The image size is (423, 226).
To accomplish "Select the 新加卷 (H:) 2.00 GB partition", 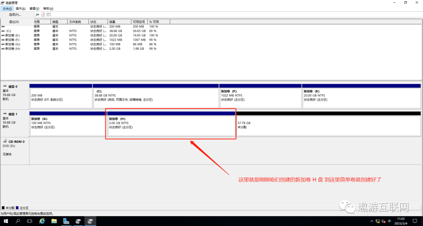I will pyautogui.click(x=171, y=123).
